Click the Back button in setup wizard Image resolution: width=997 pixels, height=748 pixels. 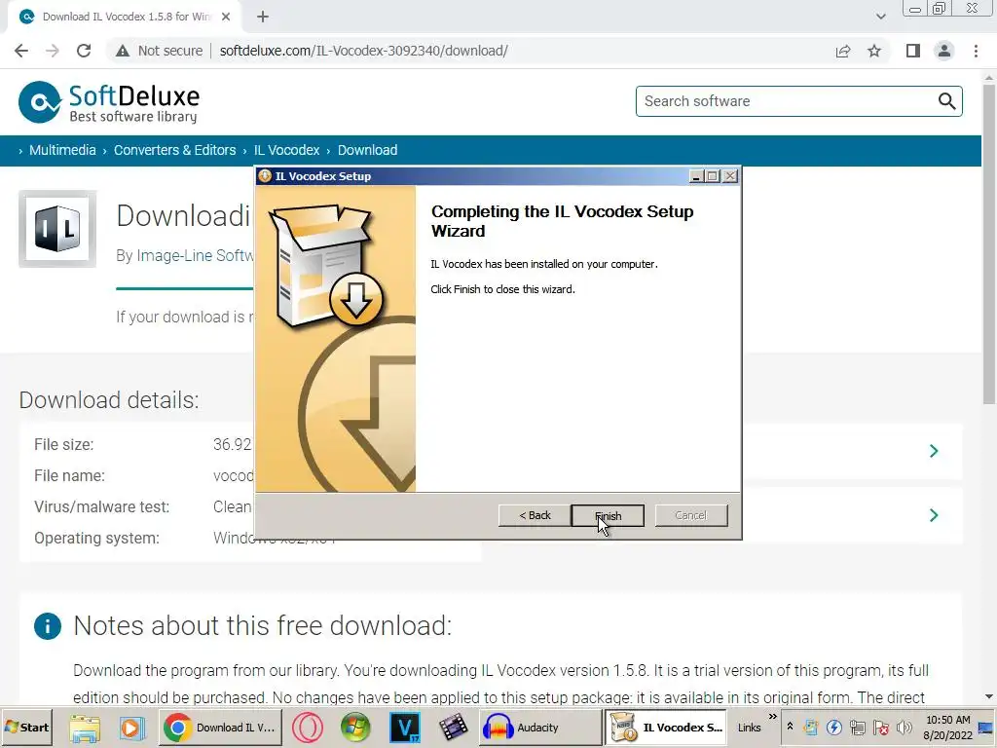click(x=535, y=516)
